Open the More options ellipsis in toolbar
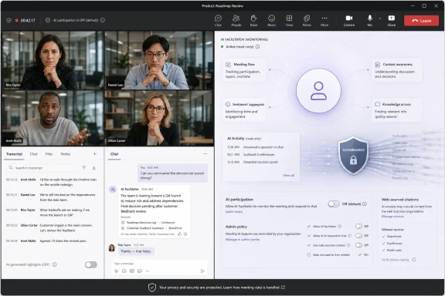The image size is (445, 296). pyautogui.click(x=324, y=20)
